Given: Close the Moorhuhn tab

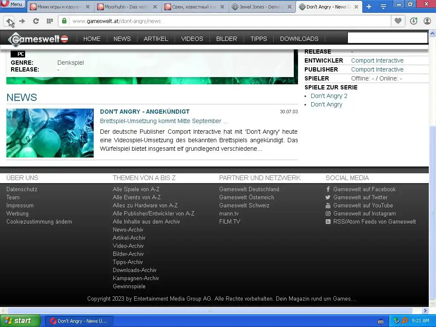Looking at the screenshot, I should [155, 7].
